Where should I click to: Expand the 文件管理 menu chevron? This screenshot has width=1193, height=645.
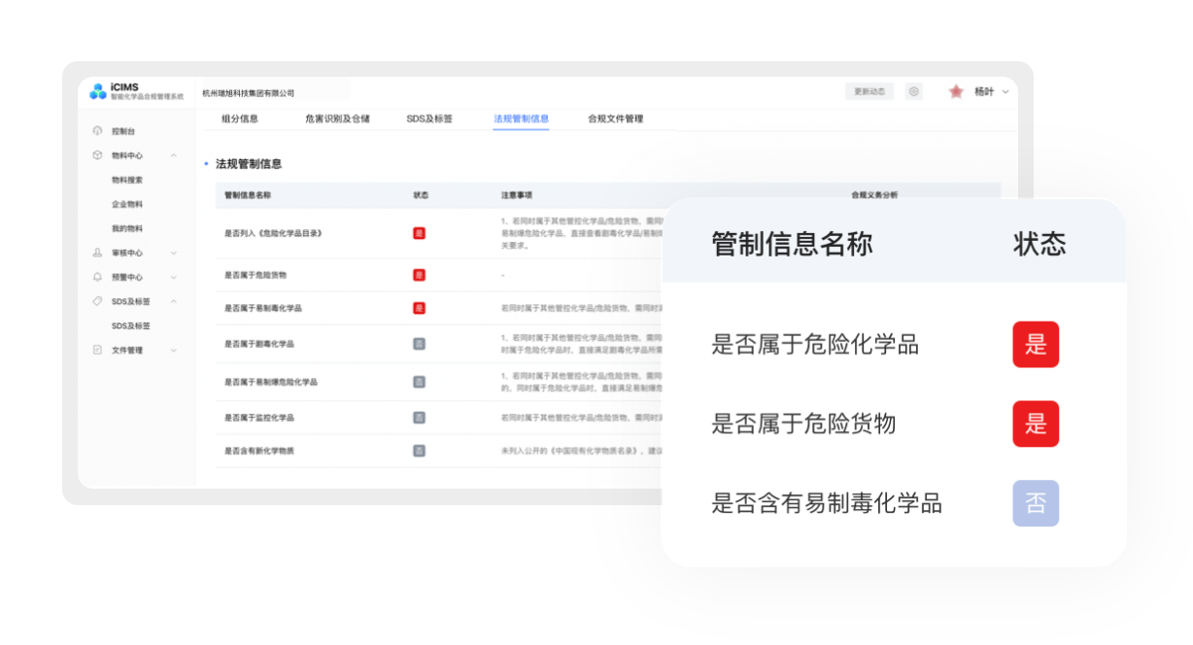[174, 350]
